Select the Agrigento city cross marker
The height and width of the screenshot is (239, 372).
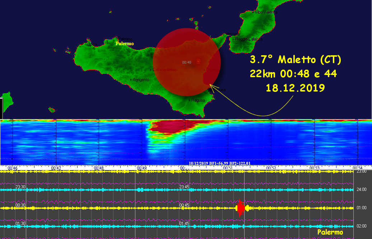click(x=131, y=80)
